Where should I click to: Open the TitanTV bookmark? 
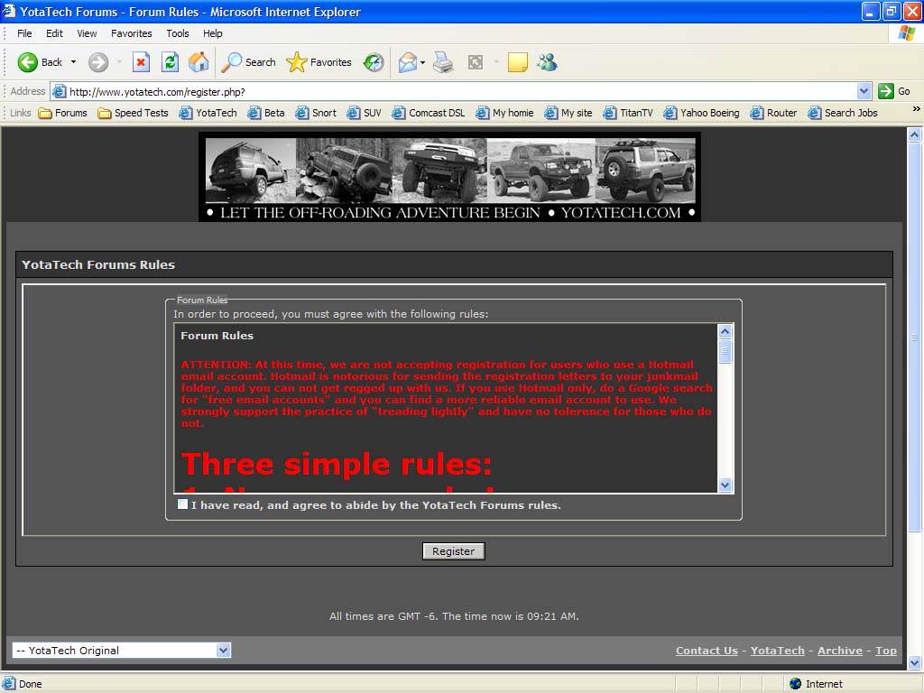pos(628,113)
